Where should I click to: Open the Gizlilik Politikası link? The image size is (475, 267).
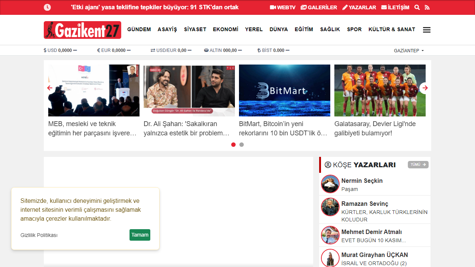pyautogui.click(x=39, y=235)
